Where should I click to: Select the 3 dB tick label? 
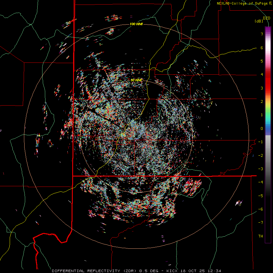262,88
